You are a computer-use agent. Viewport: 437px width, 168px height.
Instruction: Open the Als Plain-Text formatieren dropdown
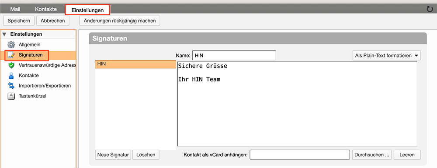pyautogui.click(x=387, y=56)
